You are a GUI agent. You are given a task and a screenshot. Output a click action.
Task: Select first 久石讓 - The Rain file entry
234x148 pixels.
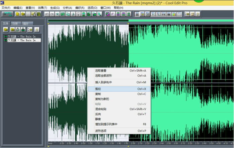pos(22,36)
